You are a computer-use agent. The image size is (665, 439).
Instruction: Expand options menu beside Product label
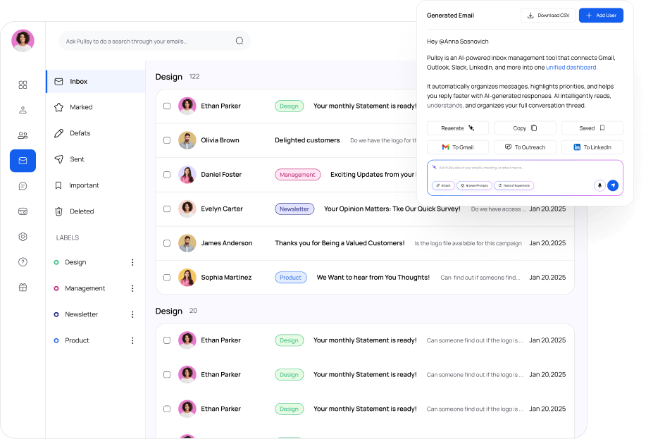tap(132, 340)
